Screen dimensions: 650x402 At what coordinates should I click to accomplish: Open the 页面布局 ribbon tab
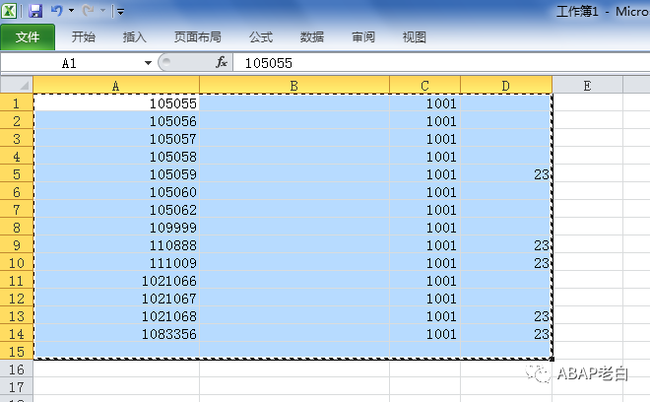point(197,36)
